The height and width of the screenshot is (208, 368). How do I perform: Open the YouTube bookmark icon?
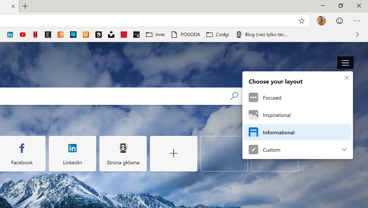[x=23, y=35]
